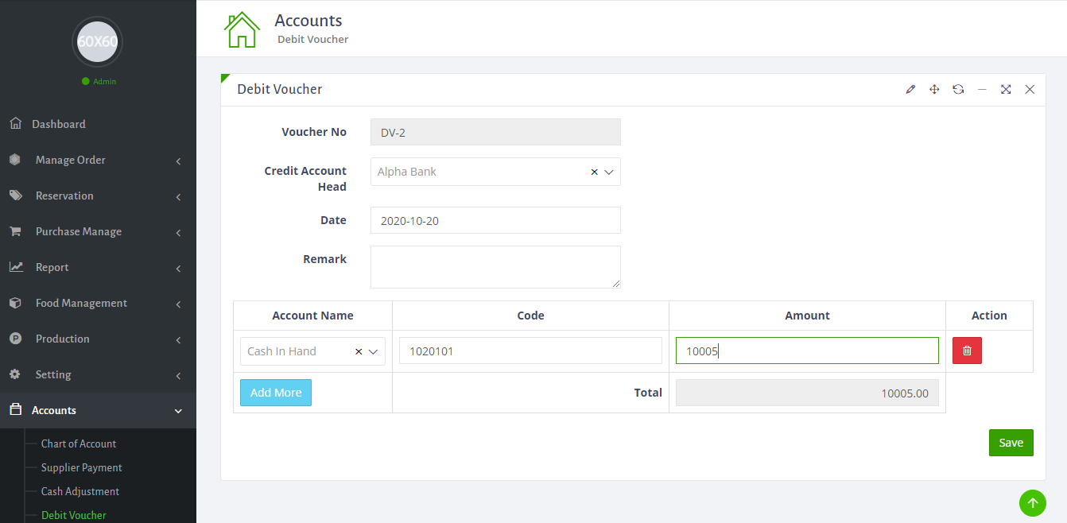
Task: Go to Chart of Account submenu
Action: pos(79,444)
